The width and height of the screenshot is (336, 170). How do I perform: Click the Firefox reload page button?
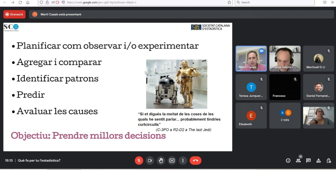pos(20,2)
